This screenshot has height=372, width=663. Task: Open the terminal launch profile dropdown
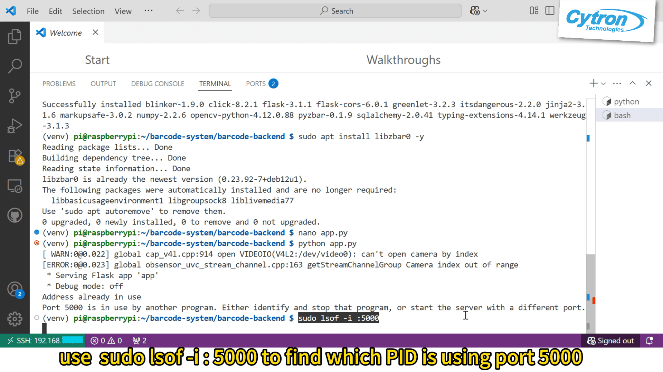603,83
